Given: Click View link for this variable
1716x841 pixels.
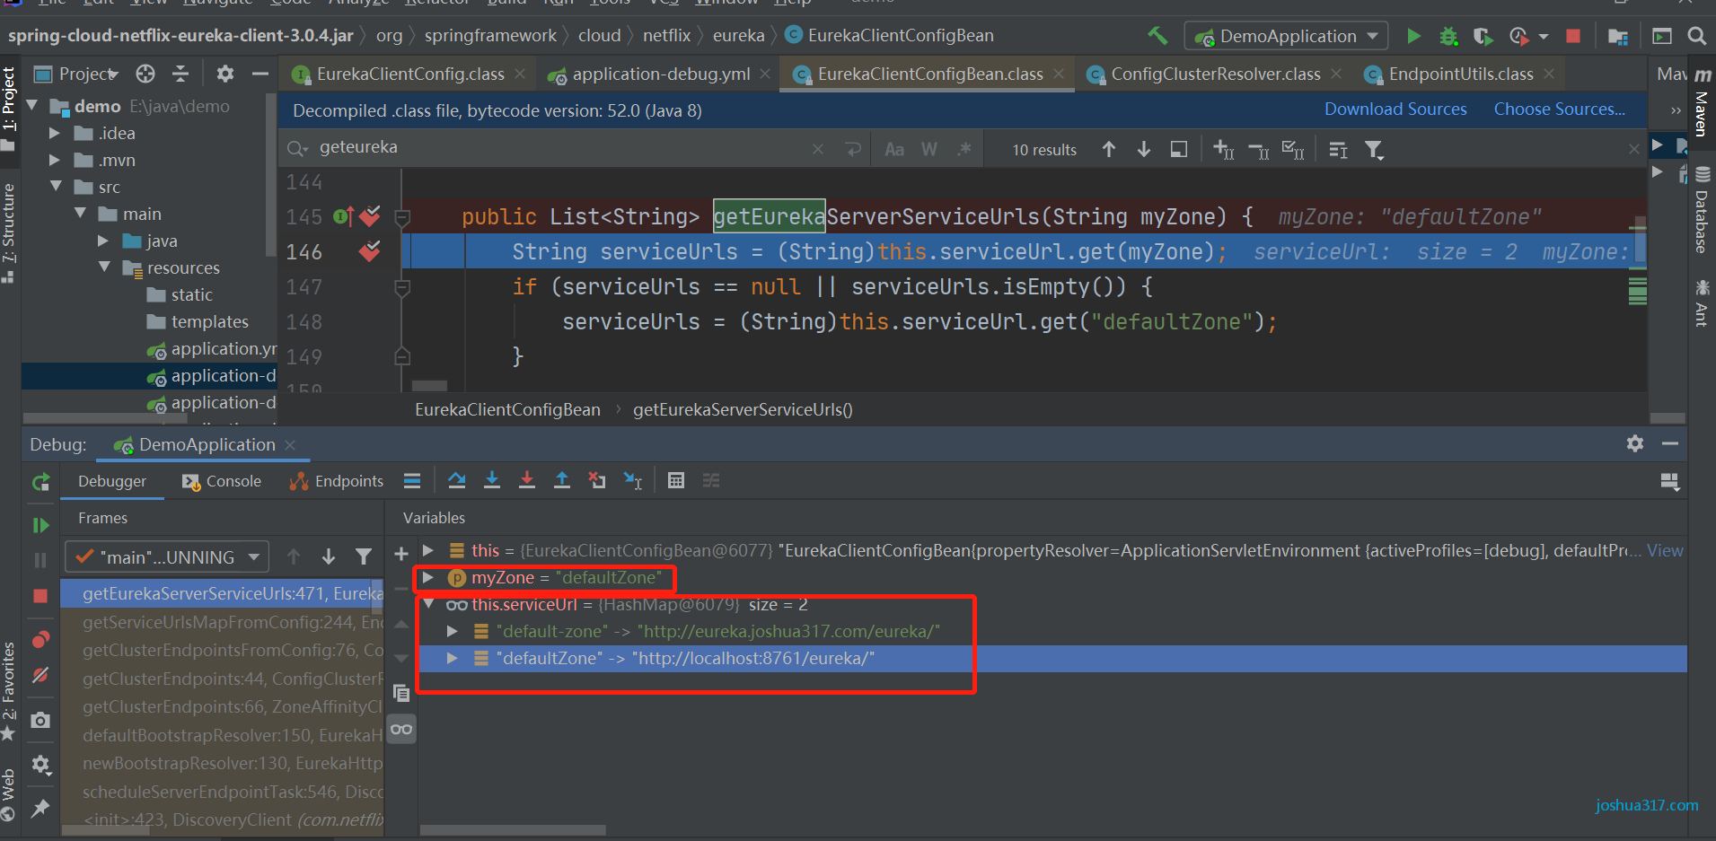Looking at the screenshot, I should pyautogui.click(x=1665, y=550).
